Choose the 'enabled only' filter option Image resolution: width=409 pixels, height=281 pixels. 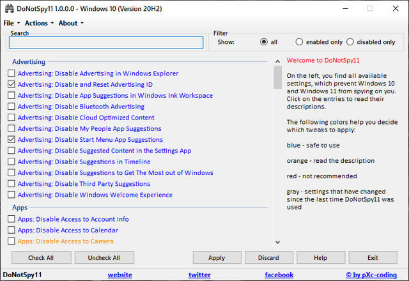point(300,42)
